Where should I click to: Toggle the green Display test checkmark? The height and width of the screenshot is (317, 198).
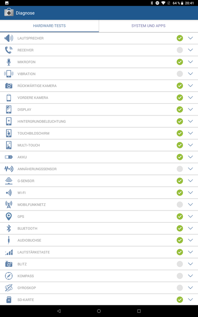(x=180, y=110)
